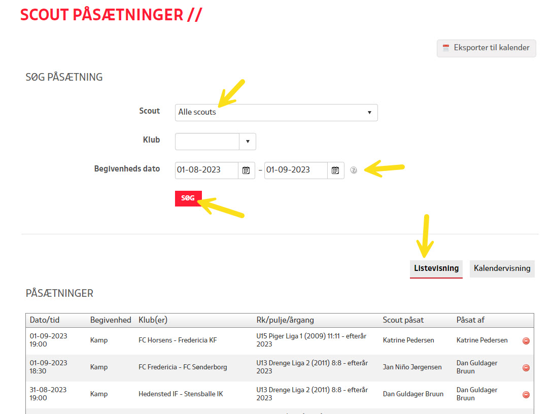Expand the Scout dropdown showing Alle scouts
The height and width of the screenshot is (414, 554).
[x=276, y=113]
